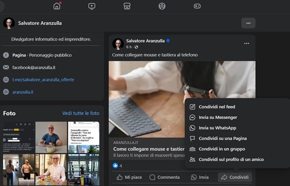290x186 pixels.
Task: Click the public globe privacy icon
Action: pos(136,47)
